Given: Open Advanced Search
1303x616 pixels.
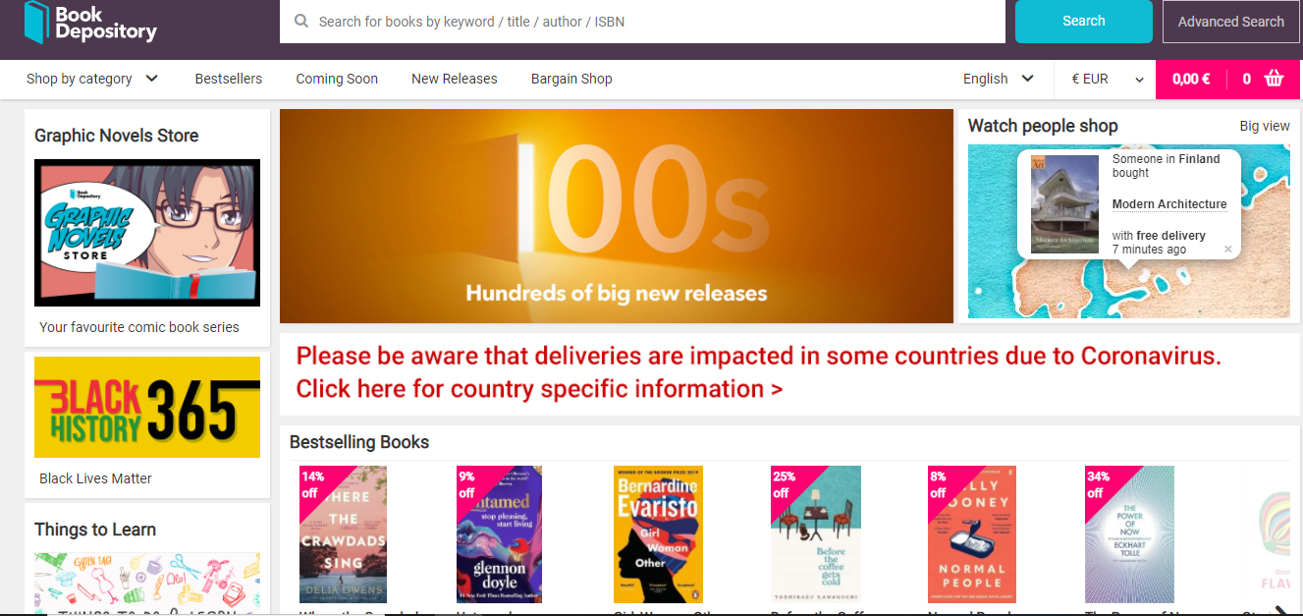Looking at the screenshot, I should coord(1231,22).
